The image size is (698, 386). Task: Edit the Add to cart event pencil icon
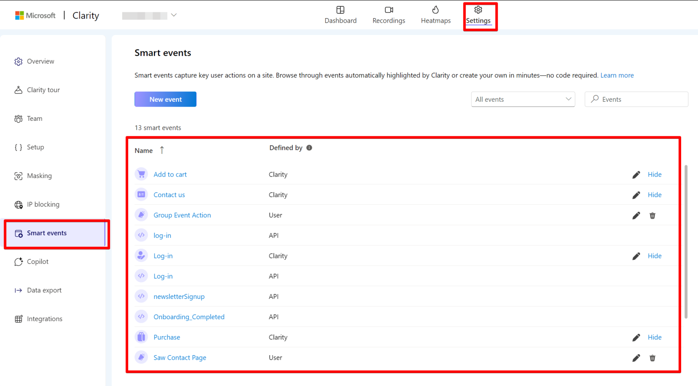[636, 174]
